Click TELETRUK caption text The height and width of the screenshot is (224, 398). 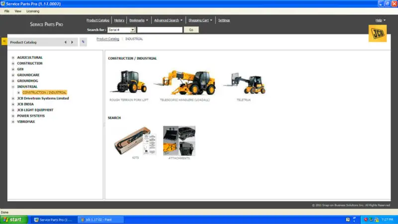(244, 100)
